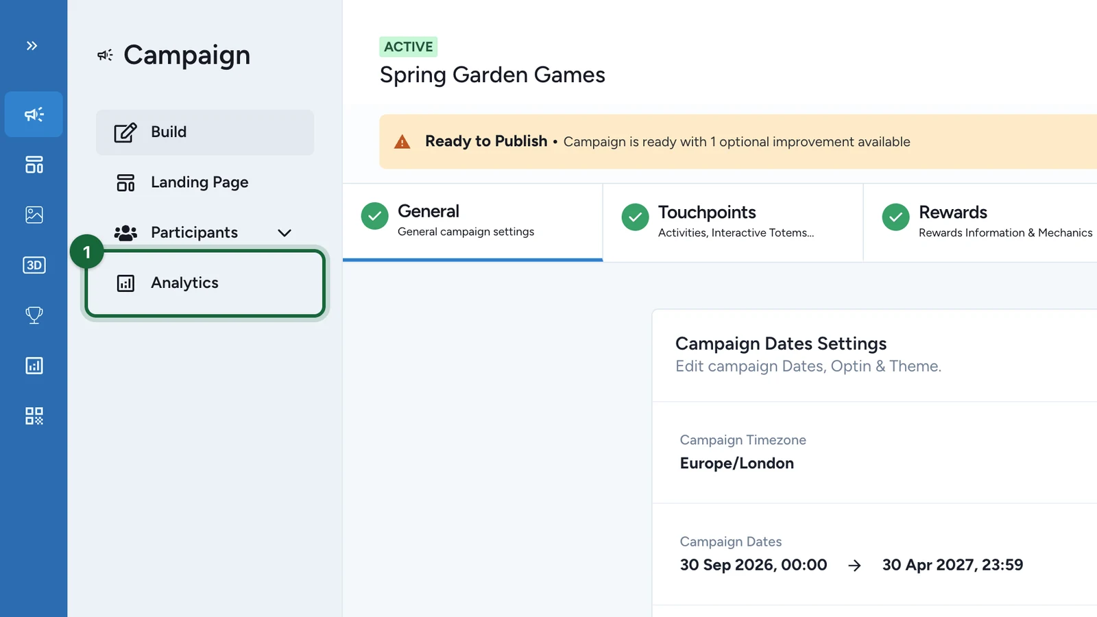The width and height of the screenshot is (1097, 617).
Task: Click the green checkmark beside General
Action: click(x=374, y=216)
